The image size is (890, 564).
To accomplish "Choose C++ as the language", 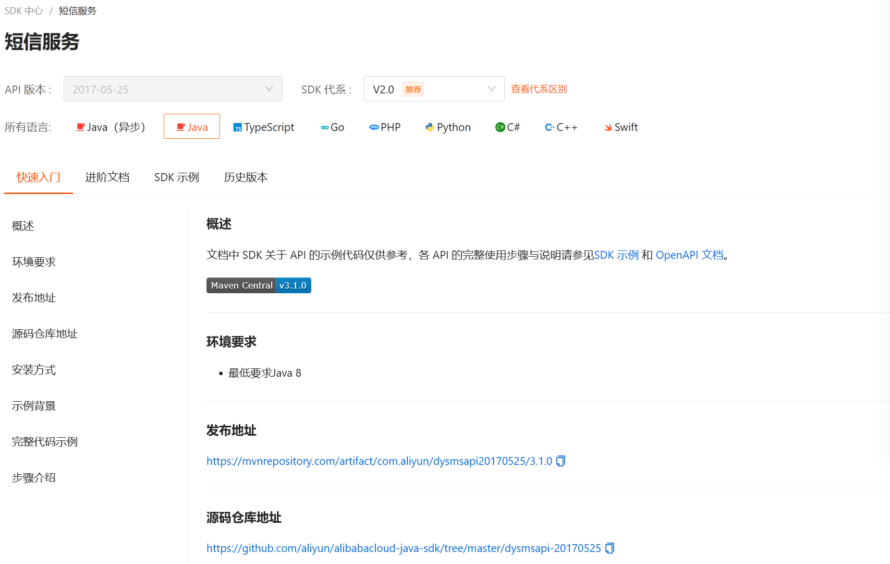I will 561,127.
